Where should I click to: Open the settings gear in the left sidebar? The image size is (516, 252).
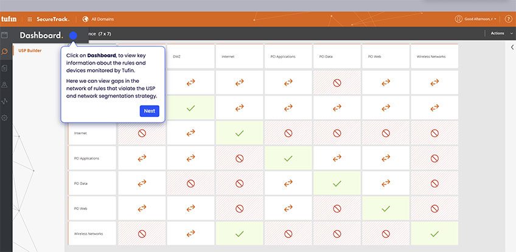click(5, 117)
